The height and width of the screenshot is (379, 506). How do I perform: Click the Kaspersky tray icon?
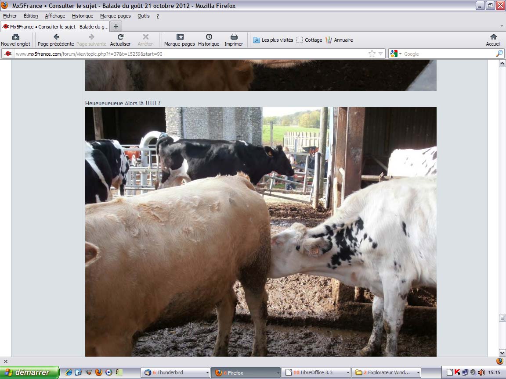tap(457, 372)
